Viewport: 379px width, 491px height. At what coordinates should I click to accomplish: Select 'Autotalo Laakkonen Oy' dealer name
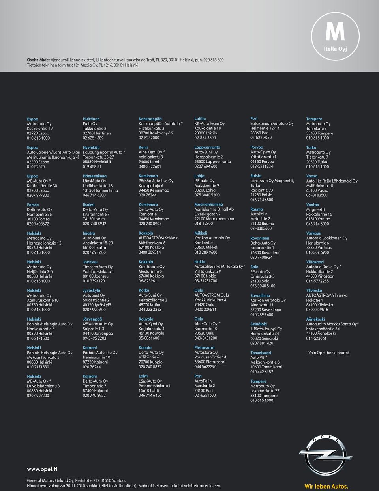click(x=327, y=238)
